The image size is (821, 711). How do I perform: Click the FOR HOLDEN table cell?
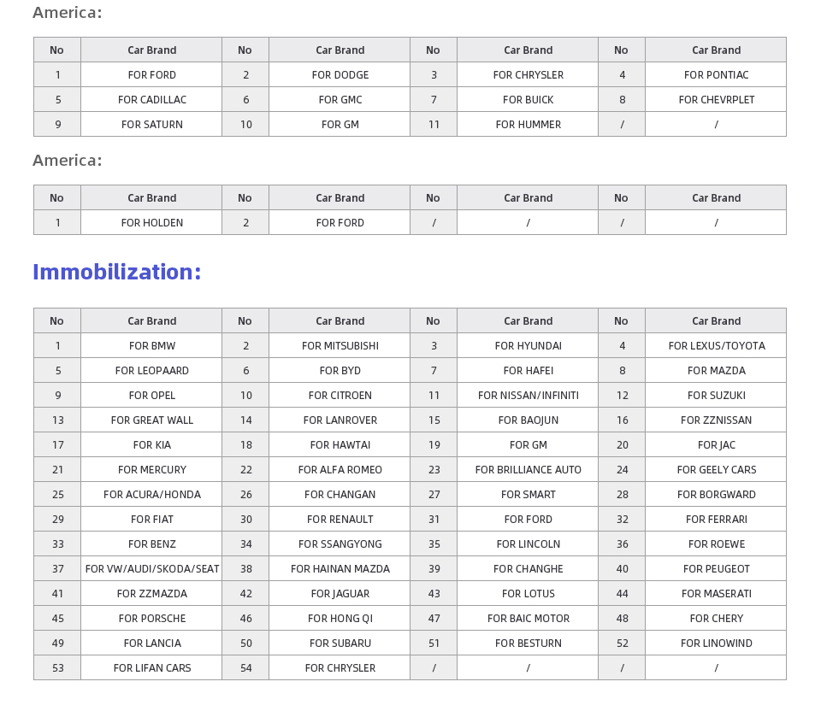[151, 222]
